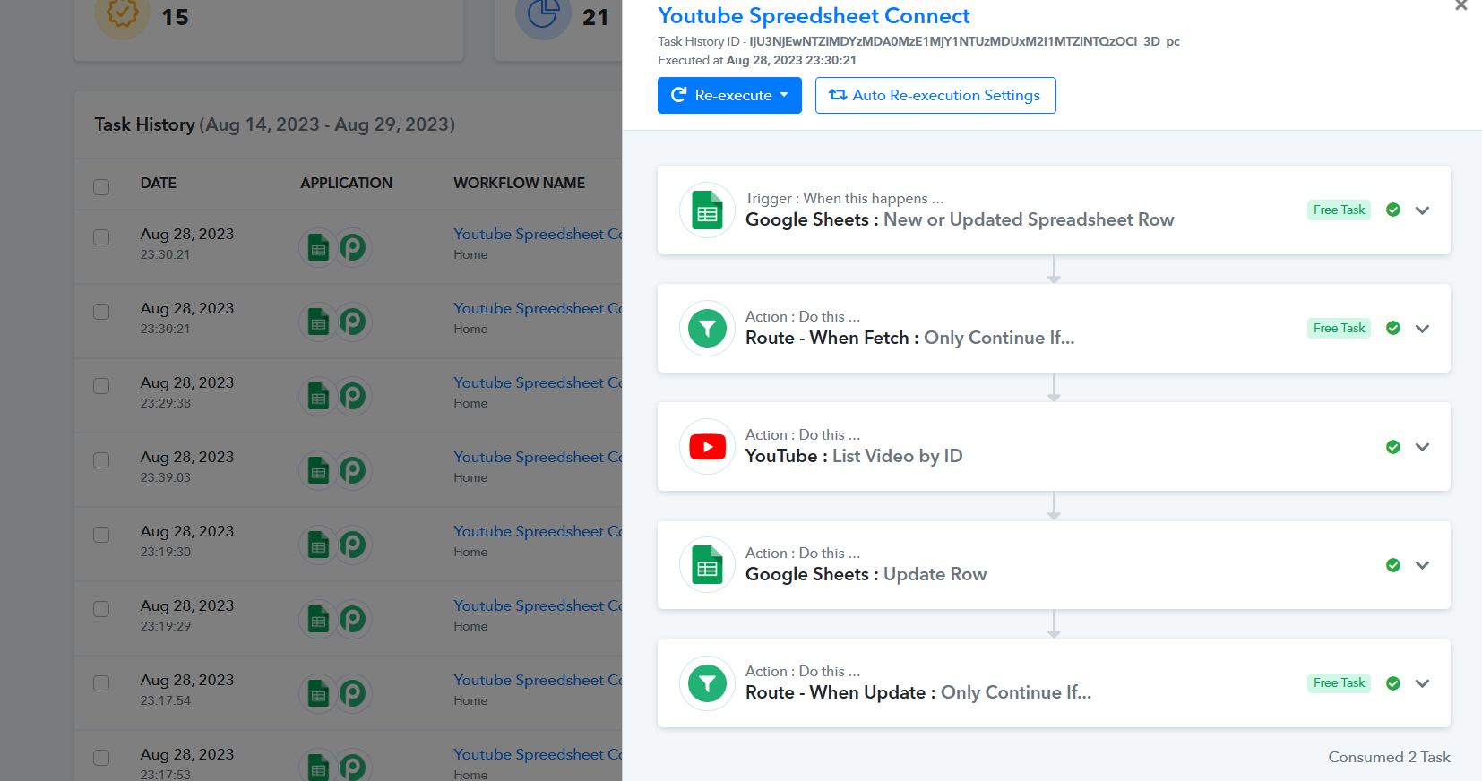Click the badge icon beside the number 15

click(x=123, y=13)
